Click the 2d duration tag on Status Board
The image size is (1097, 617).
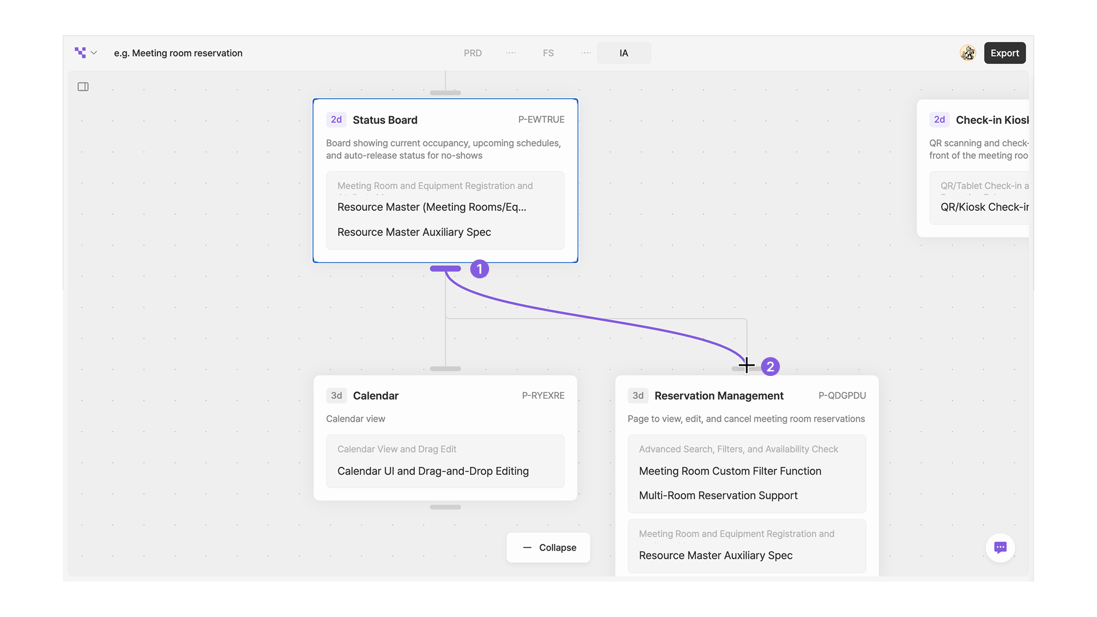click(x=336, y=119)
